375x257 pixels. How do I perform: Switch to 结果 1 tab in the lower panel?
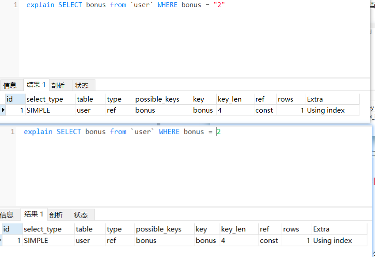(34, 214)
